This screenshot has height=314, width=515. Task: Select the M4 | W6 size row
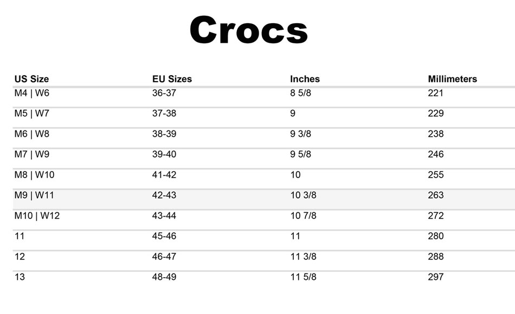tap(264, 97)
